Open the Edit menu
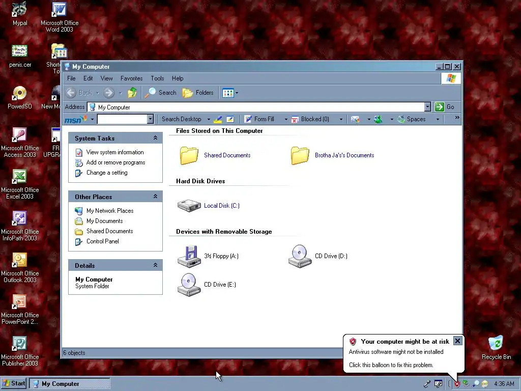 88,78
